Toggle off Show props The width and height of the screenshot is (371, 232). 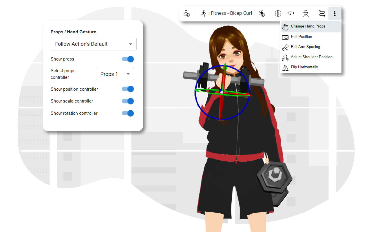[x=128, y=59]
